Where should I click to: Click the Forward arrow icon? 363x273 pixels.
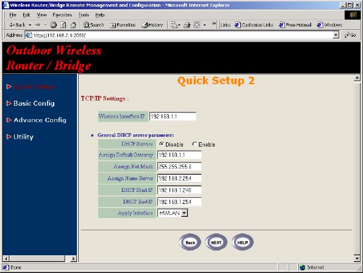[x=38, y=25]
